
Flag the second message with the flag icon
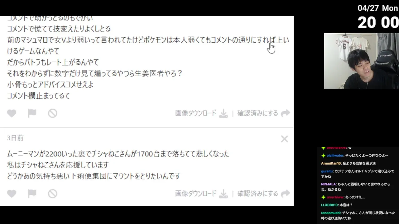[x=32, y=194]
